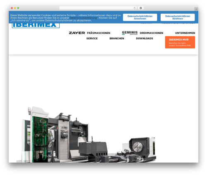Open the Datenschutzerklärung link in banner
Image resolution: width=207 pixels, height=175 pixels.
pos(83,18)
